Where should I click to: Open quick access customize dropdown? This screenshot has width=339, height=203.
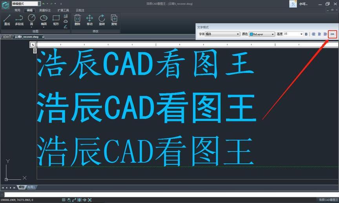(x=61, y=4)
